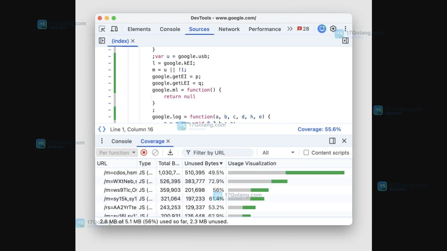Open the drawer three-dot menu
Viewport: 447px width, 251px height.
(102, 141)
